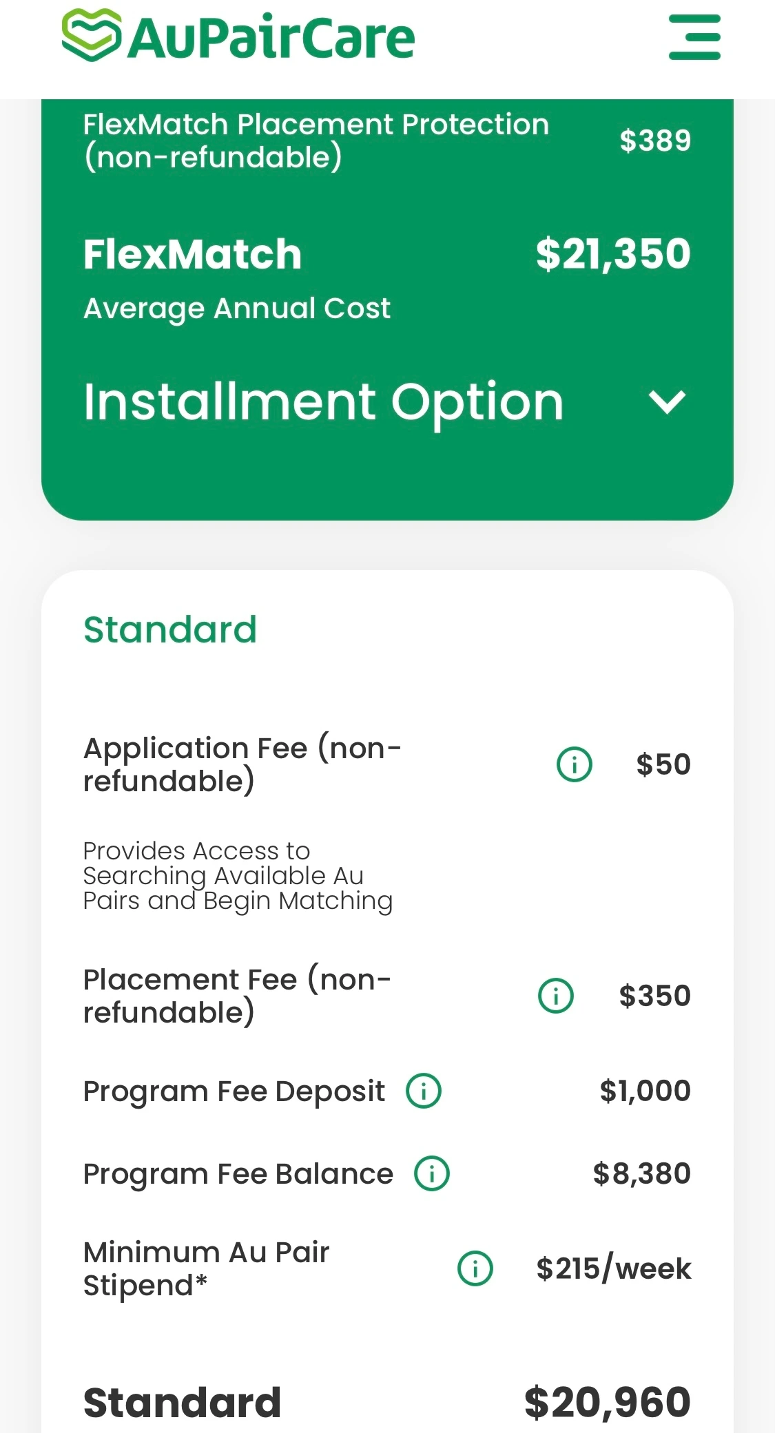This screenshot has width=775, height=1433.
Task: Select the FlexMatch Average Annual Cost label
Action: click(x=237, y=308)
